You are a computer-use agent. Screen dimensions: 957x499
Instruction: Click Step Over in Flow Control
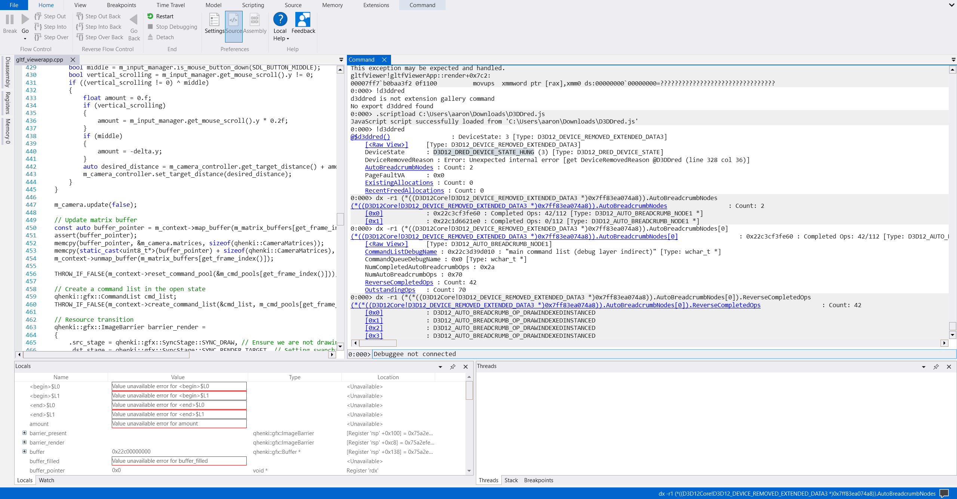(x=52, y=37)
